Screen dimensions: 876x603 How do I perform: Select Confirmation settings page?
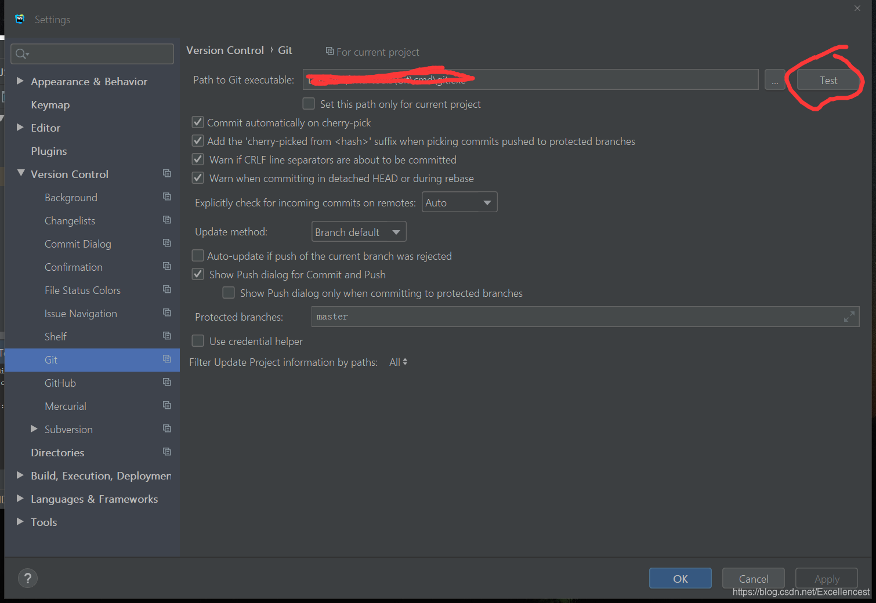(74, 267)
